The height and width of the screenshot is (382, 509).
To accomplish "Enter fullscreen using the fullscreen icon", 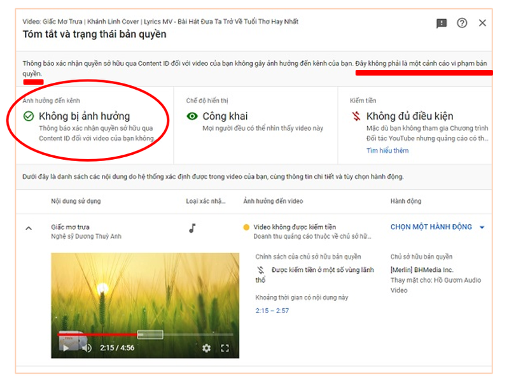I will [225, 348].
